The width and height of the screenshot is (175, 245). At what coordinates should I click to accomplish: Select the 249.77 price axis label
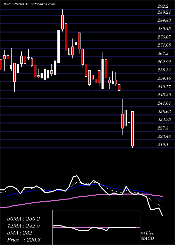[x=164, y=87]
